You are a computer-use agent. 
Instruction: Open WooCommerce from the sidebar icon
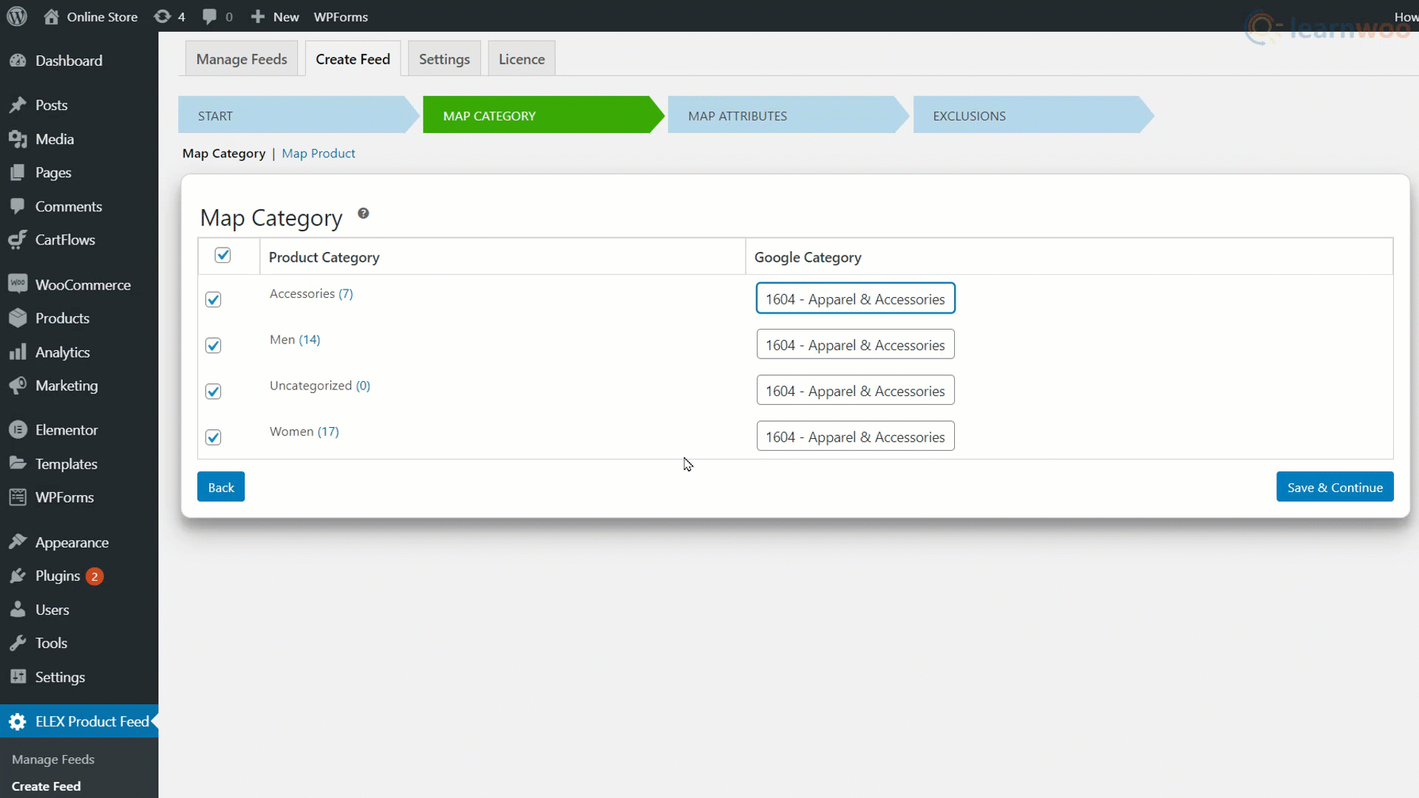point(18,284)
